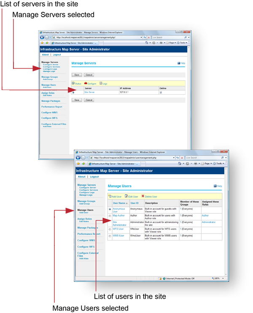This screenshot has height=313, width=253.
Task: Click About link in Manage Servers window
Action: (x=46, y=55)
